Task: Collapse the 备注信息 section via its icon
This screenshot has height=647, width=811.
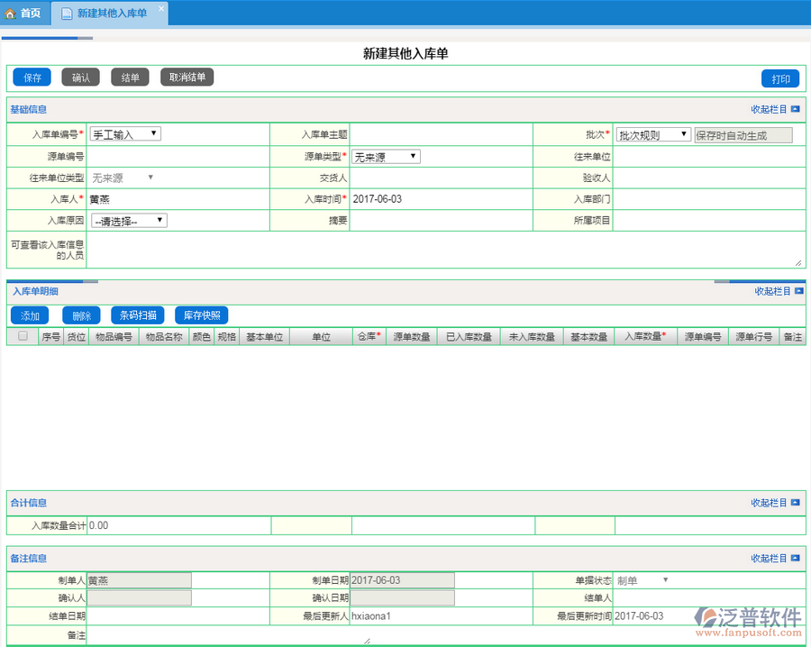Action: click(796, 559)
